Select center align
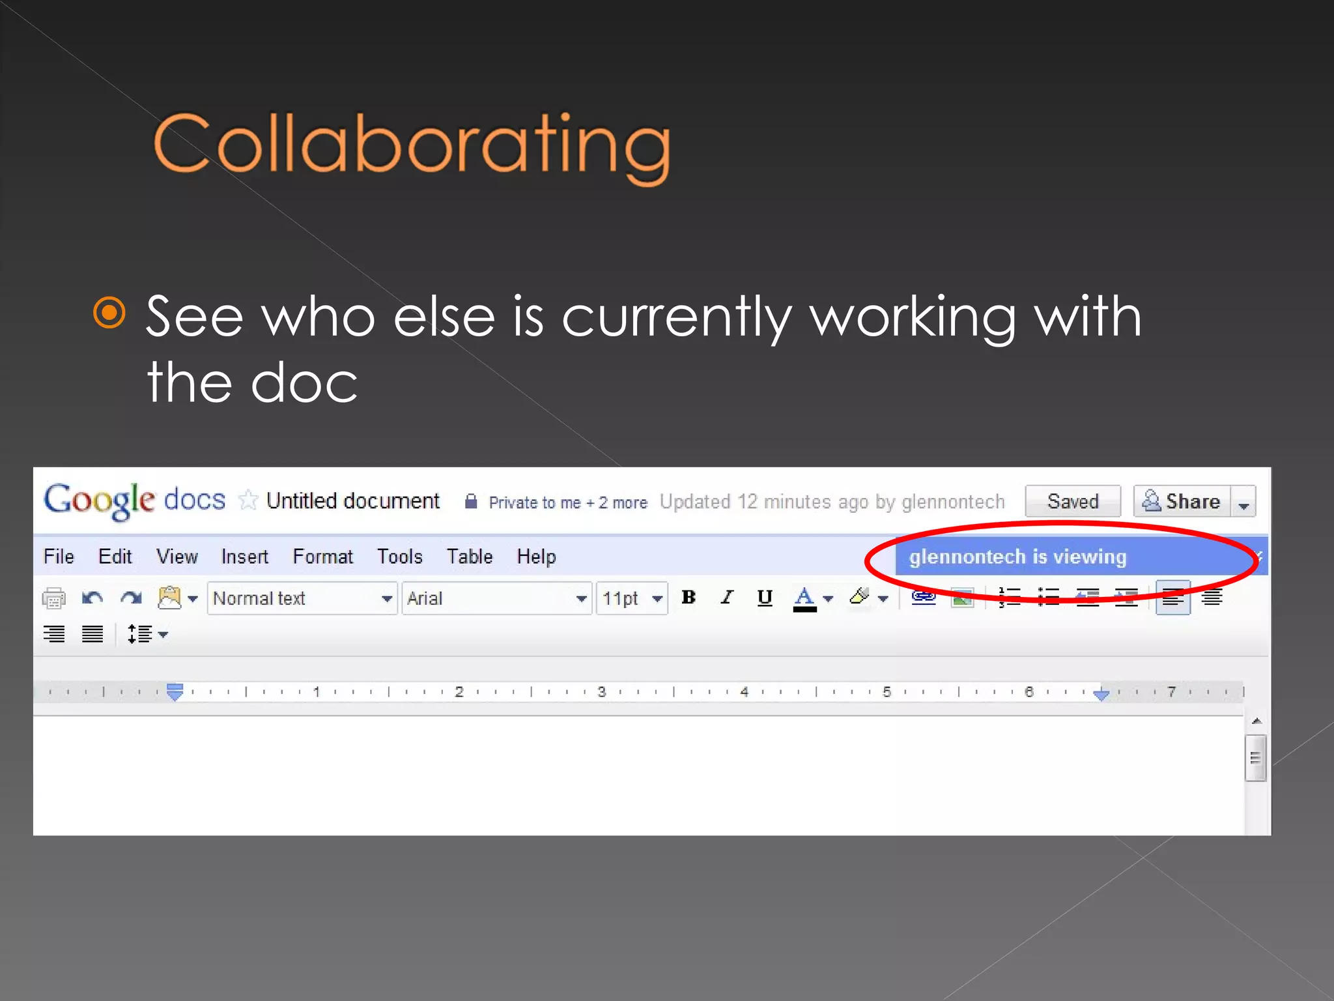The image size is (1334, 1001). coord(1212,597)
